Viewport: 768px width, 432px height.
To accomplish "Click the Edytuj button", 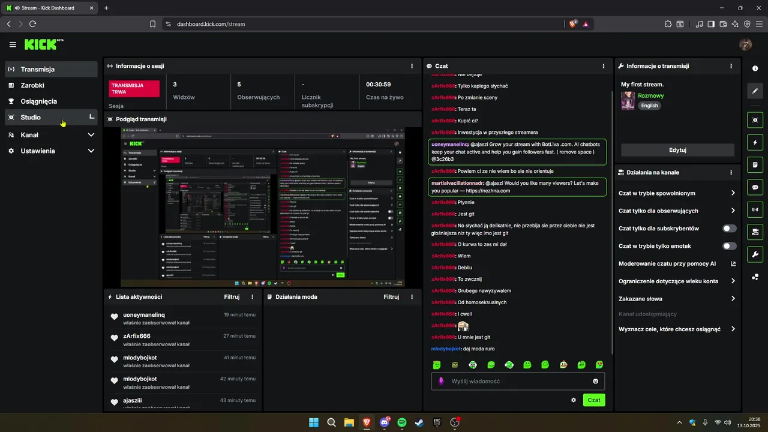I will click(677, 150).
